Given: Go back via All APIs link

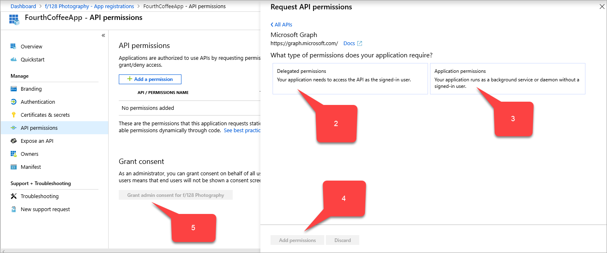Looking at the screenshot, I should point(281,24).
